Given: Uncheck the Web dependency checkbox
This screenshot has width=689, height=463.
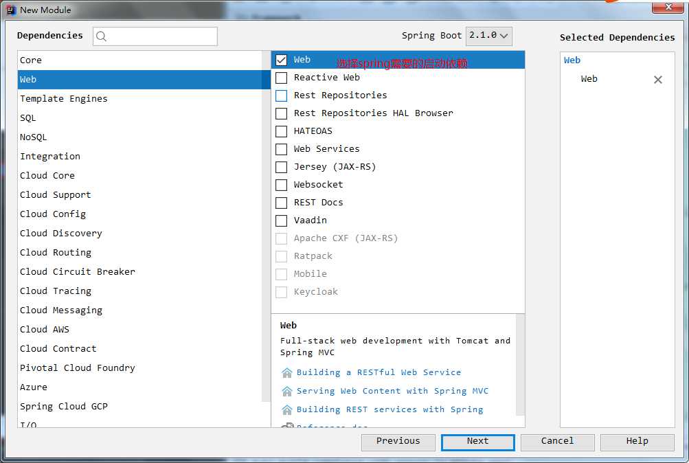Looking at the screenshot, I should coord(281,60).
